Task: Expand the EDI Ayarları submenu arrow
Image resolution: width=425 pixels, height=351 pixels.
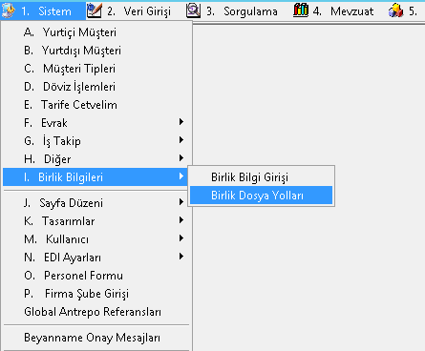Action: pos(181,257)
